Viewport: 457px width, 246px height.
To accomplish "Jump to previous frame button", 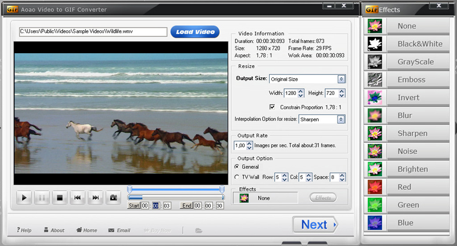I will point(78,198).
